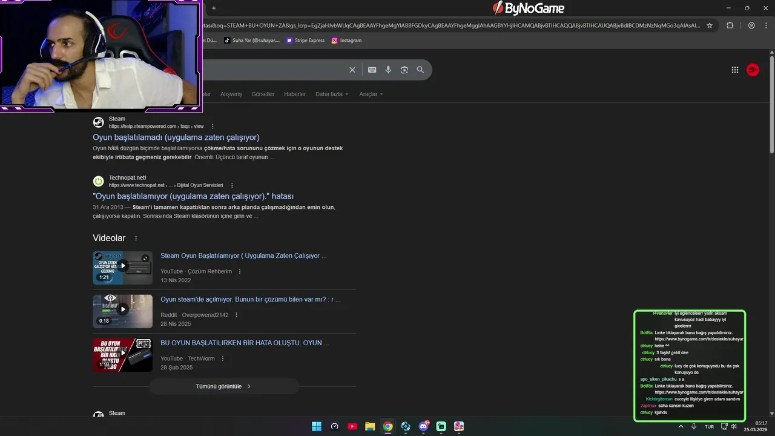The width and height of the screenshot is (775, 436).
Task: Open the green chat app in taskbar
Action: [x=441, y=426]
